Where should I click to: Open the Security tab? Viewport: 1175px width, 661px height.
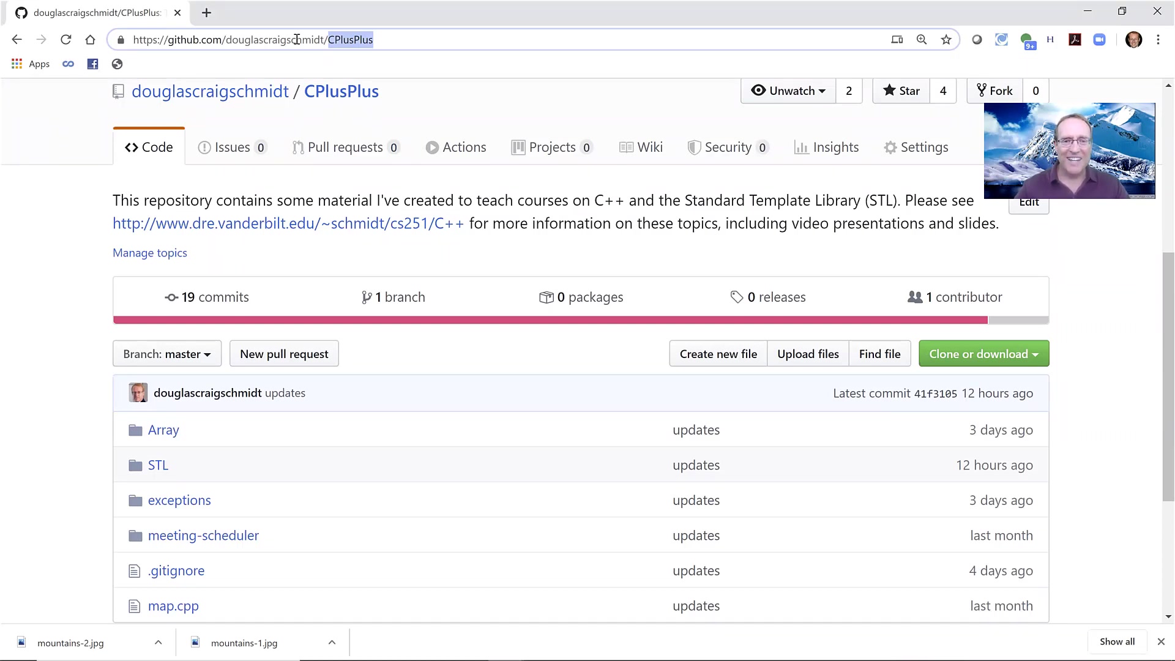point(728,148)
